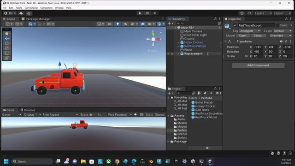The width and height of the screenshot is (295, 166).
Task: Open Chrome from taskbar
Action: pos(117,161)
